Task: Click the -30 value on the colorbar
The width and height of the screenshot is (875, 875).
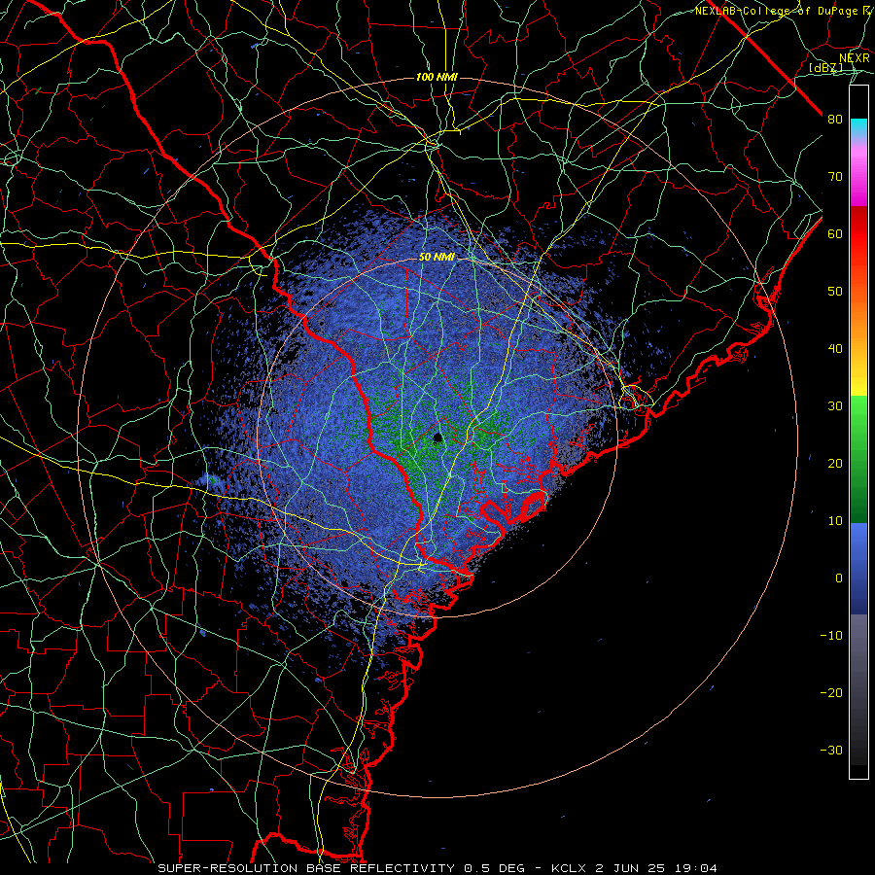Action: 831,750
